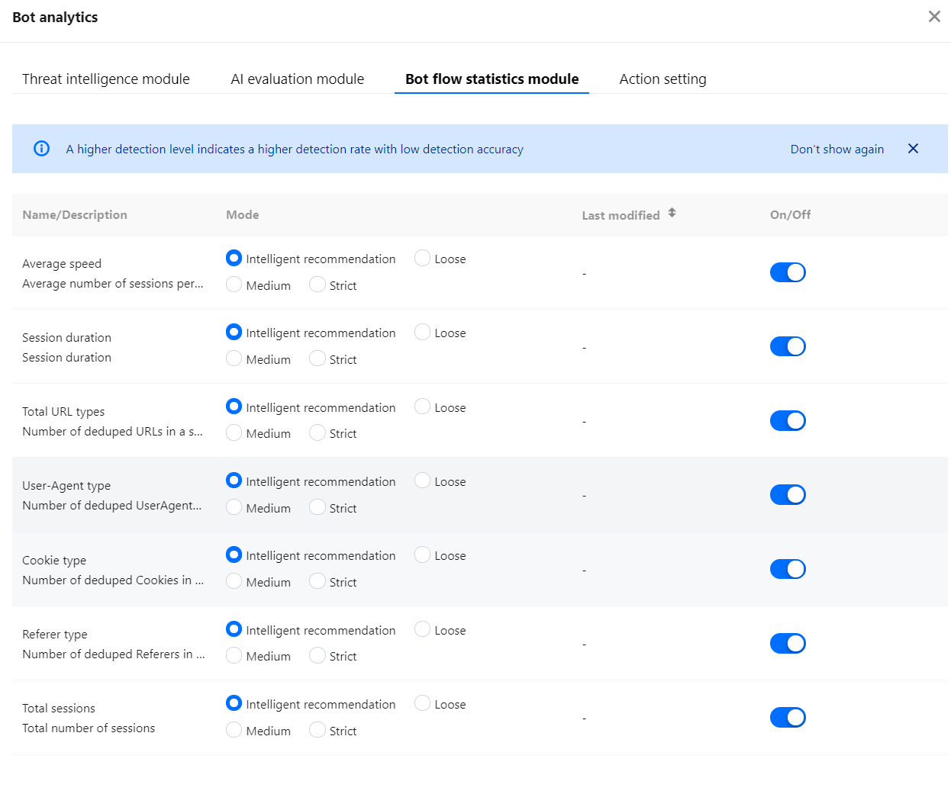Toggle off Total URL types detection
The width and height of the screenshot is (951, 794).
(x=788, y=420)
